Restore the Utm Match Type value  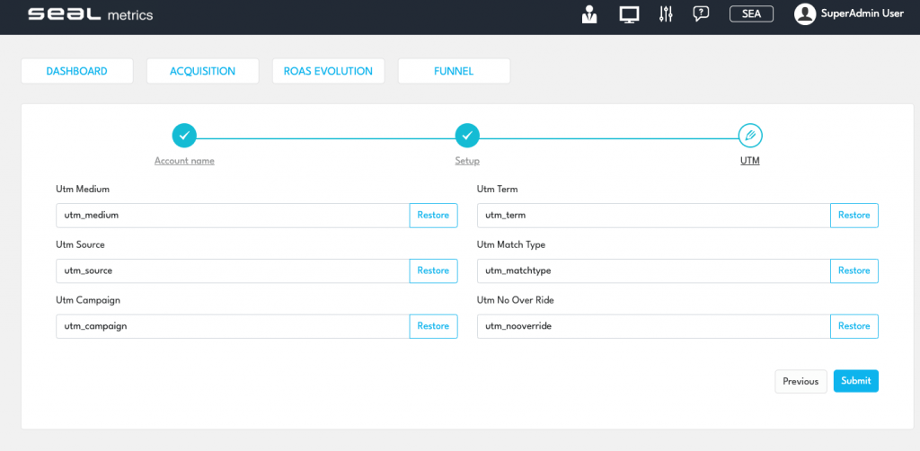click(854, 270)
